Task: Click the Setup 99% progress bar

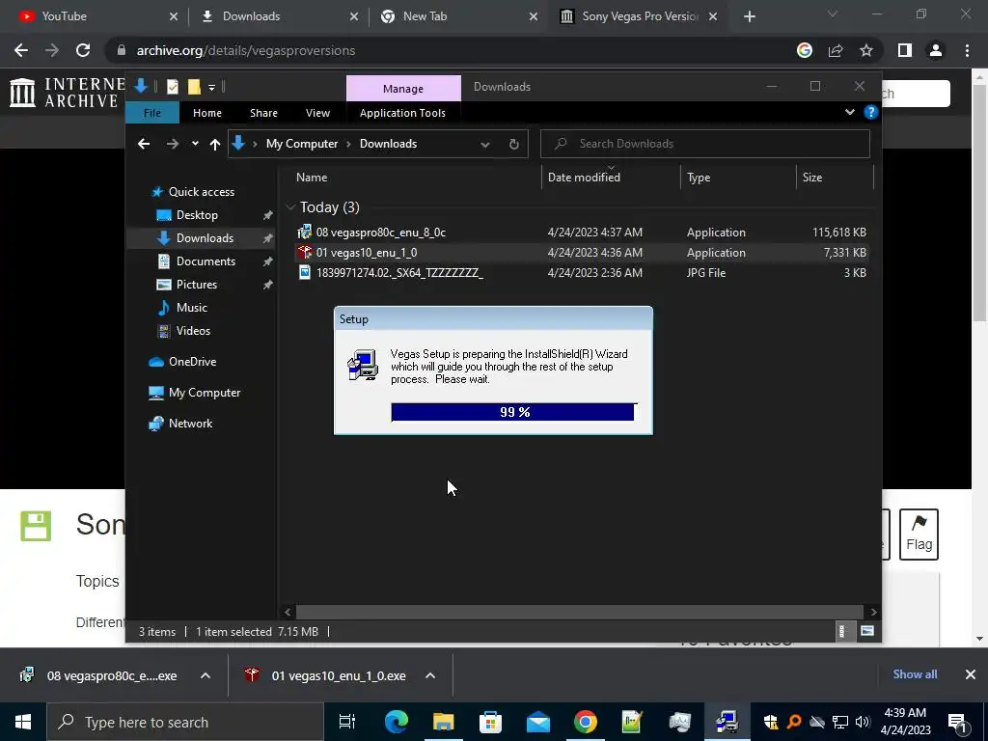Action: [x=513, y=412]
